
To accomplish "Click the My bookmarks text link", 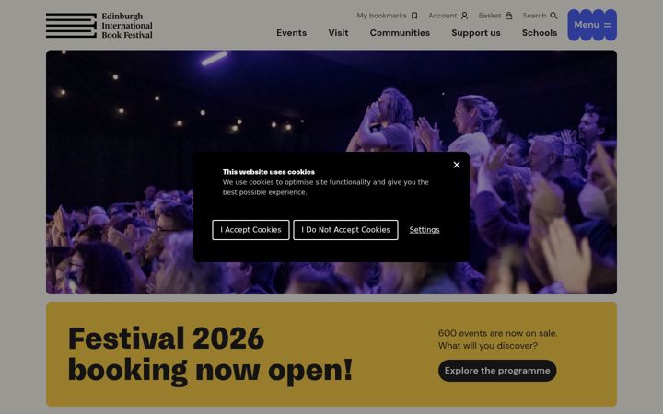I will 381,16.
